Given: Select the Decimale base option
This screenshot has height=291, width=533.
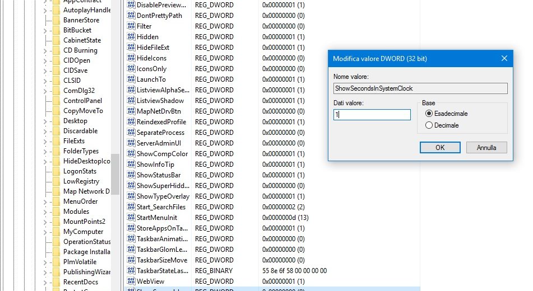Looking at the screenshot, I should point(429,125).
